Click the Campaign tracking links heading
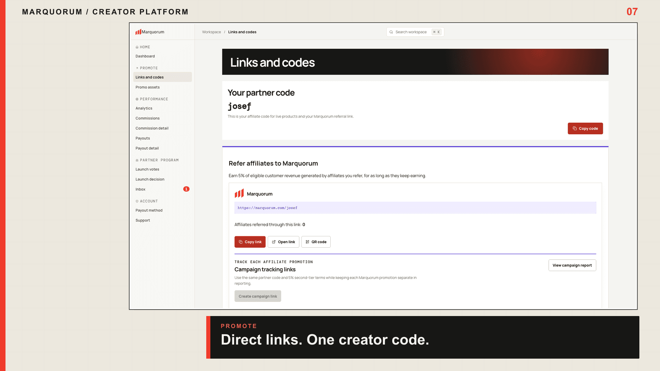The height and width of the screenshot is (371, 660). click(265, 269)
